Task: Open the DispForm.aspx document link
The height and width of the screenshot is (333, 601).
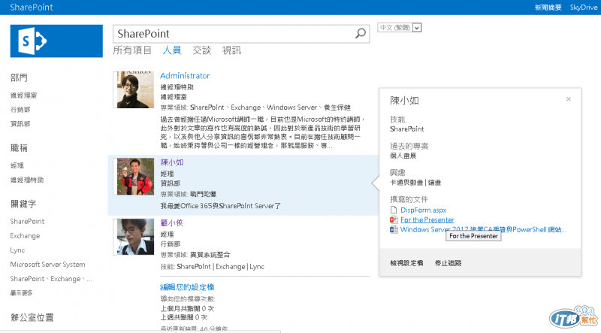Action: (424, 210)
